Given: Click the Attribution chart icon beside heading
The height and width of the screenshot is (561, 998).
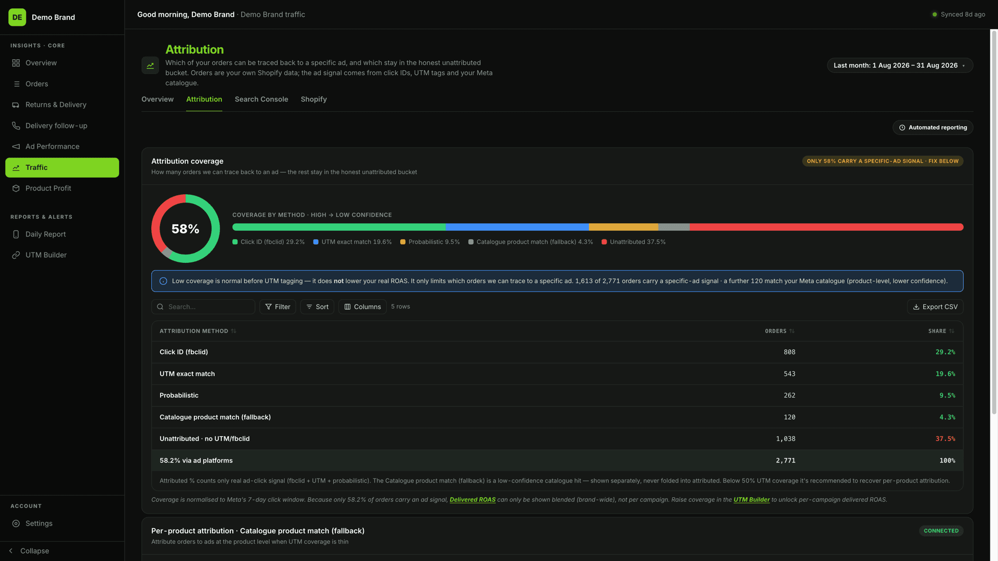Looking at the screenshot, I should [150, 65].
